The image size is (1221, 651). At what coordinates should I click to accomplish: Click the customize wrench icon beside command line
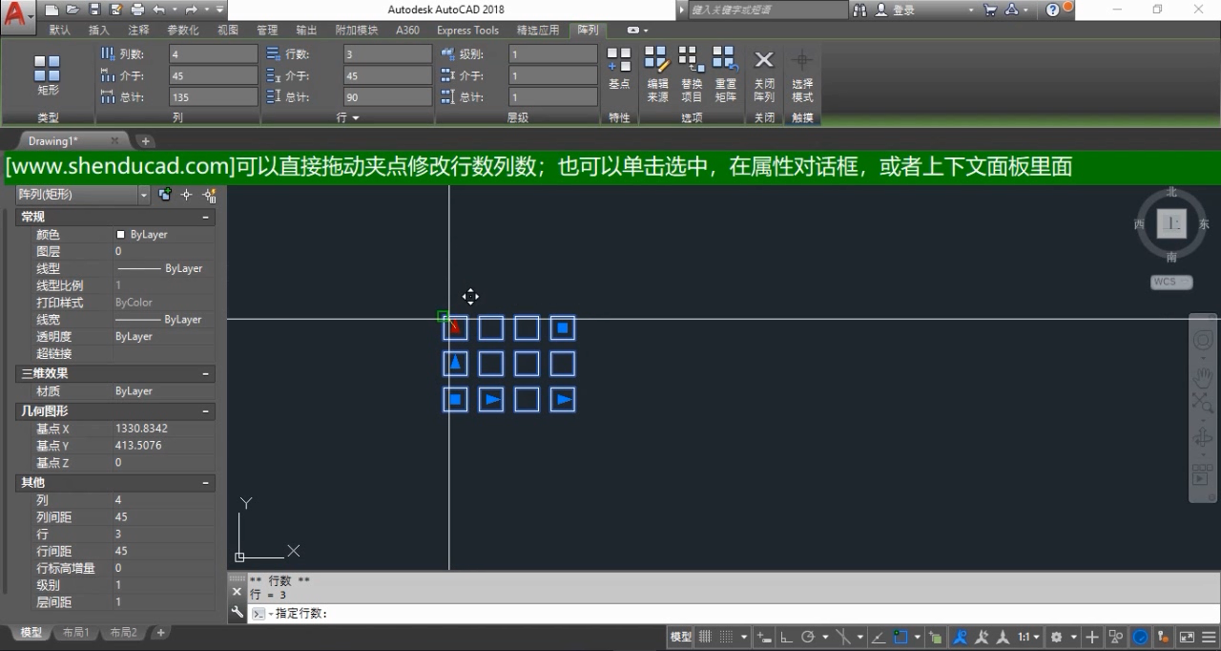[238, 613]
